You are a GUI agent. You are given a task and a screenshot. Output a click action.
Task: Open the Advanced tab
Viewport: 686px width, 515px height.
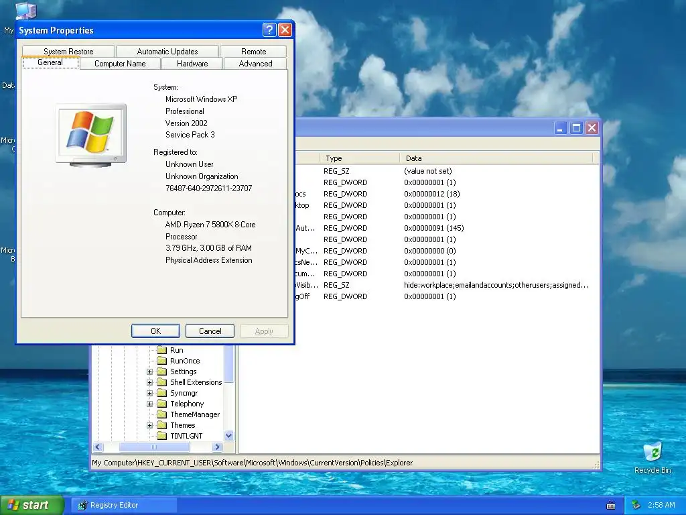[255, 64]
